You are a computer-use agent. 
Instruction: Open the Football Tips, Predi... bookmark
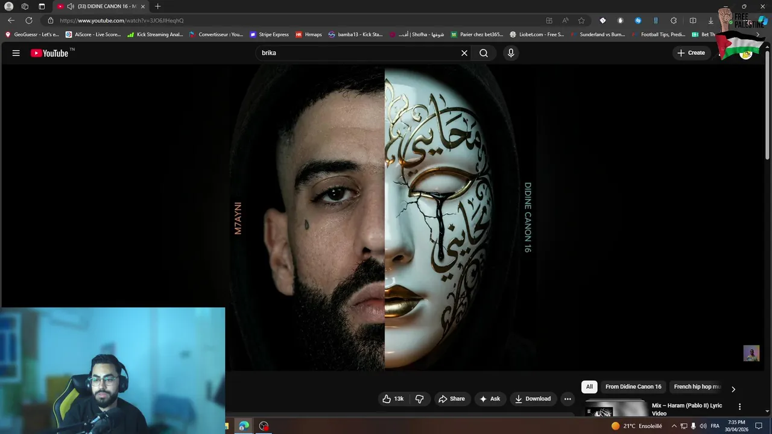click(x=658, y=34)
